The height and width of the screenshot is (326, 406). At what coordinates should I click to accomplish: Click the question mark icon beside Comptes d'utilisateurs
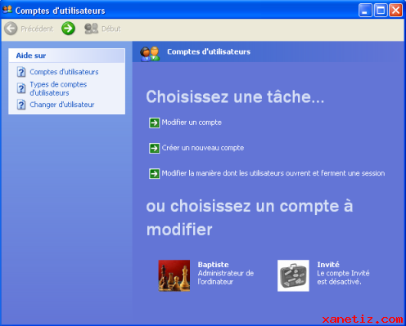click(21, 72)
